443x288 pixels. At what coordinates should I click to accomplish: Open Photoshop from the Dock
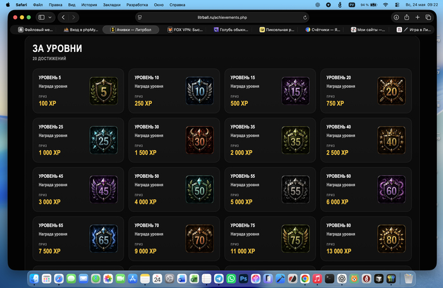243,279
